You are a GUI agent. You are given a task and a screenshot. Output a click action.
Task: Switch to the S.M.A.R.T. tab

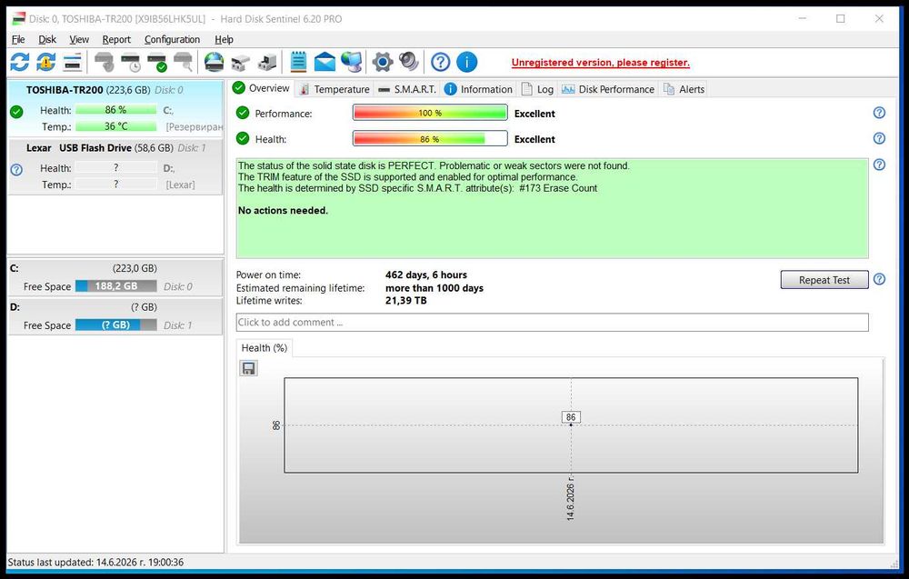(x=407, y=89)
